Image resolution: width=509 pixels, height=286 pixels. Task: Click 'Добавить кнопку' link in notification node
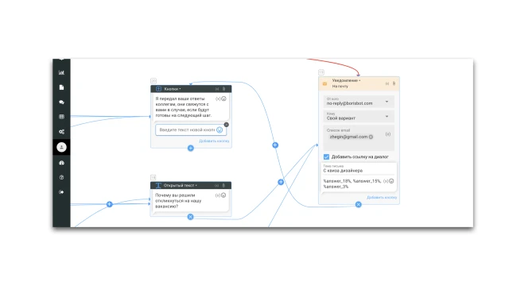pos(382,198)
